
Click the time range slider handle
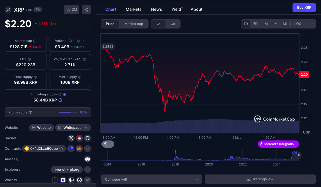(x=299, y=155)
